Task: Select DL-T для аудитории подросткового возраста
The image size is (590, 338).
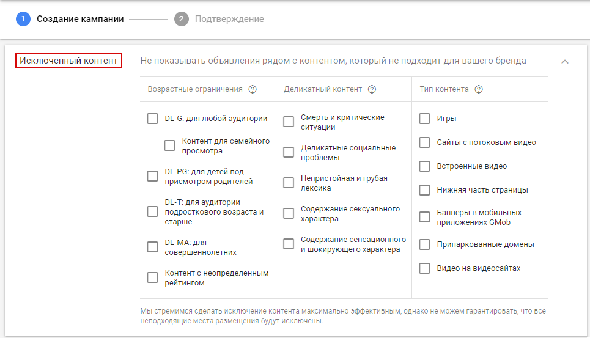Action: pyautogui.click(x=153, y=211)
